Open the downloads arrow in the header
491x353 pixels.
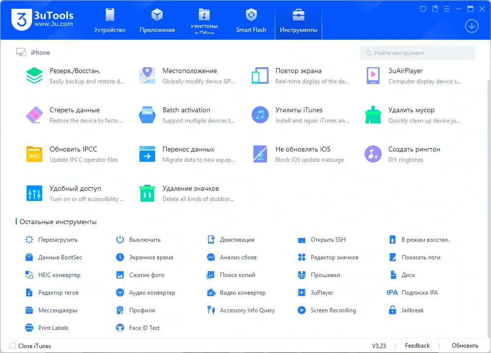471,26
